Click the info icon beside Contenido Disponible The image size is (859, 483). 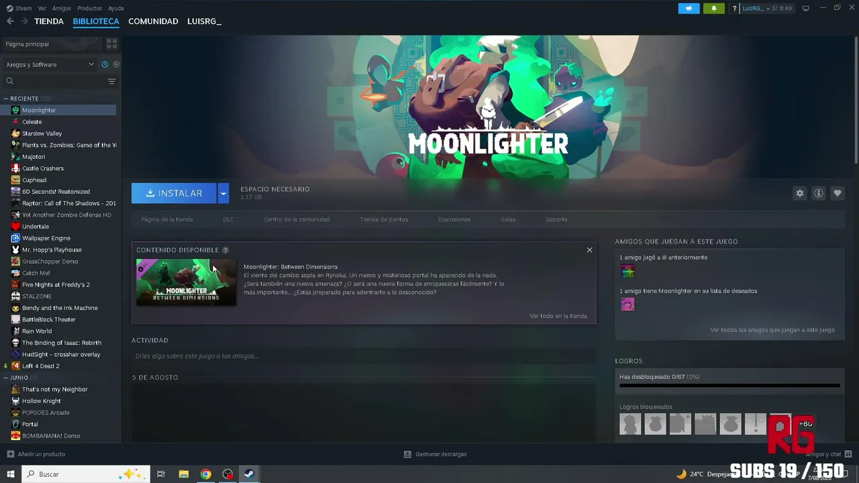click(x=225, y=250)
